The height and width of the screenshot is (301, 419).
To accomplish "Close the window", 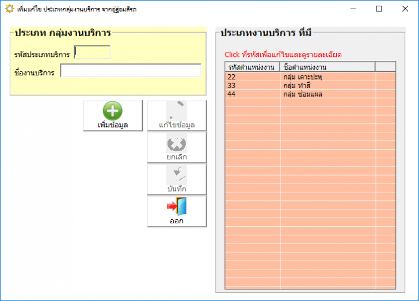I will coord(405,9).
